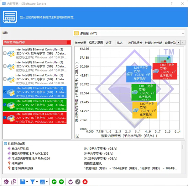Screen dimensions: 188x186
Task: Click the red X cancel icon
Action: 85,182
